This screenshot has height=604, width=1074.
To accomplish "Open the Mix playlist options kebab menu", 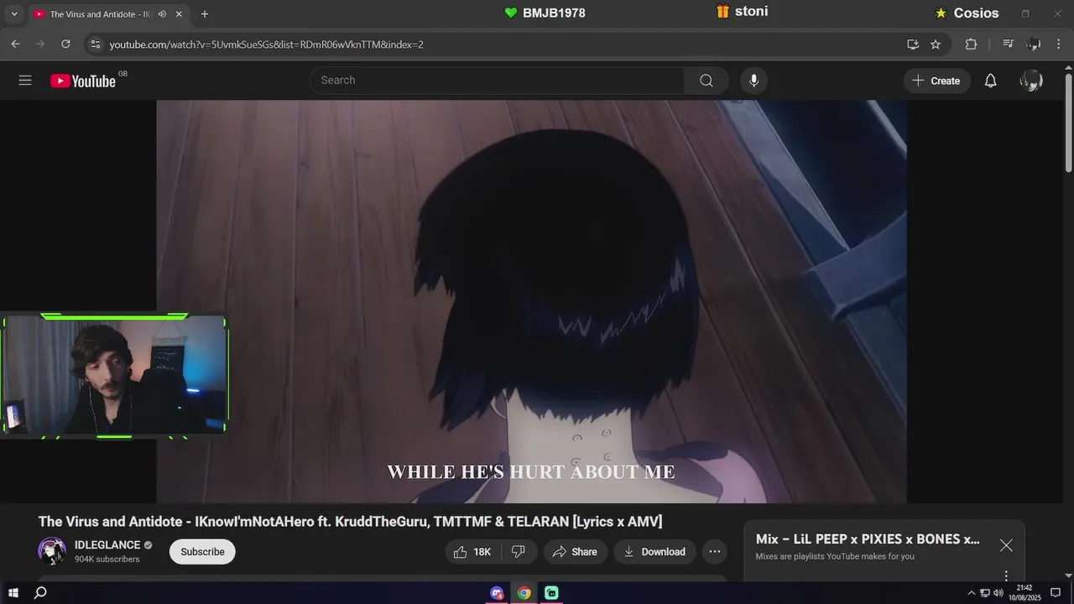I will coord(1006,575).
